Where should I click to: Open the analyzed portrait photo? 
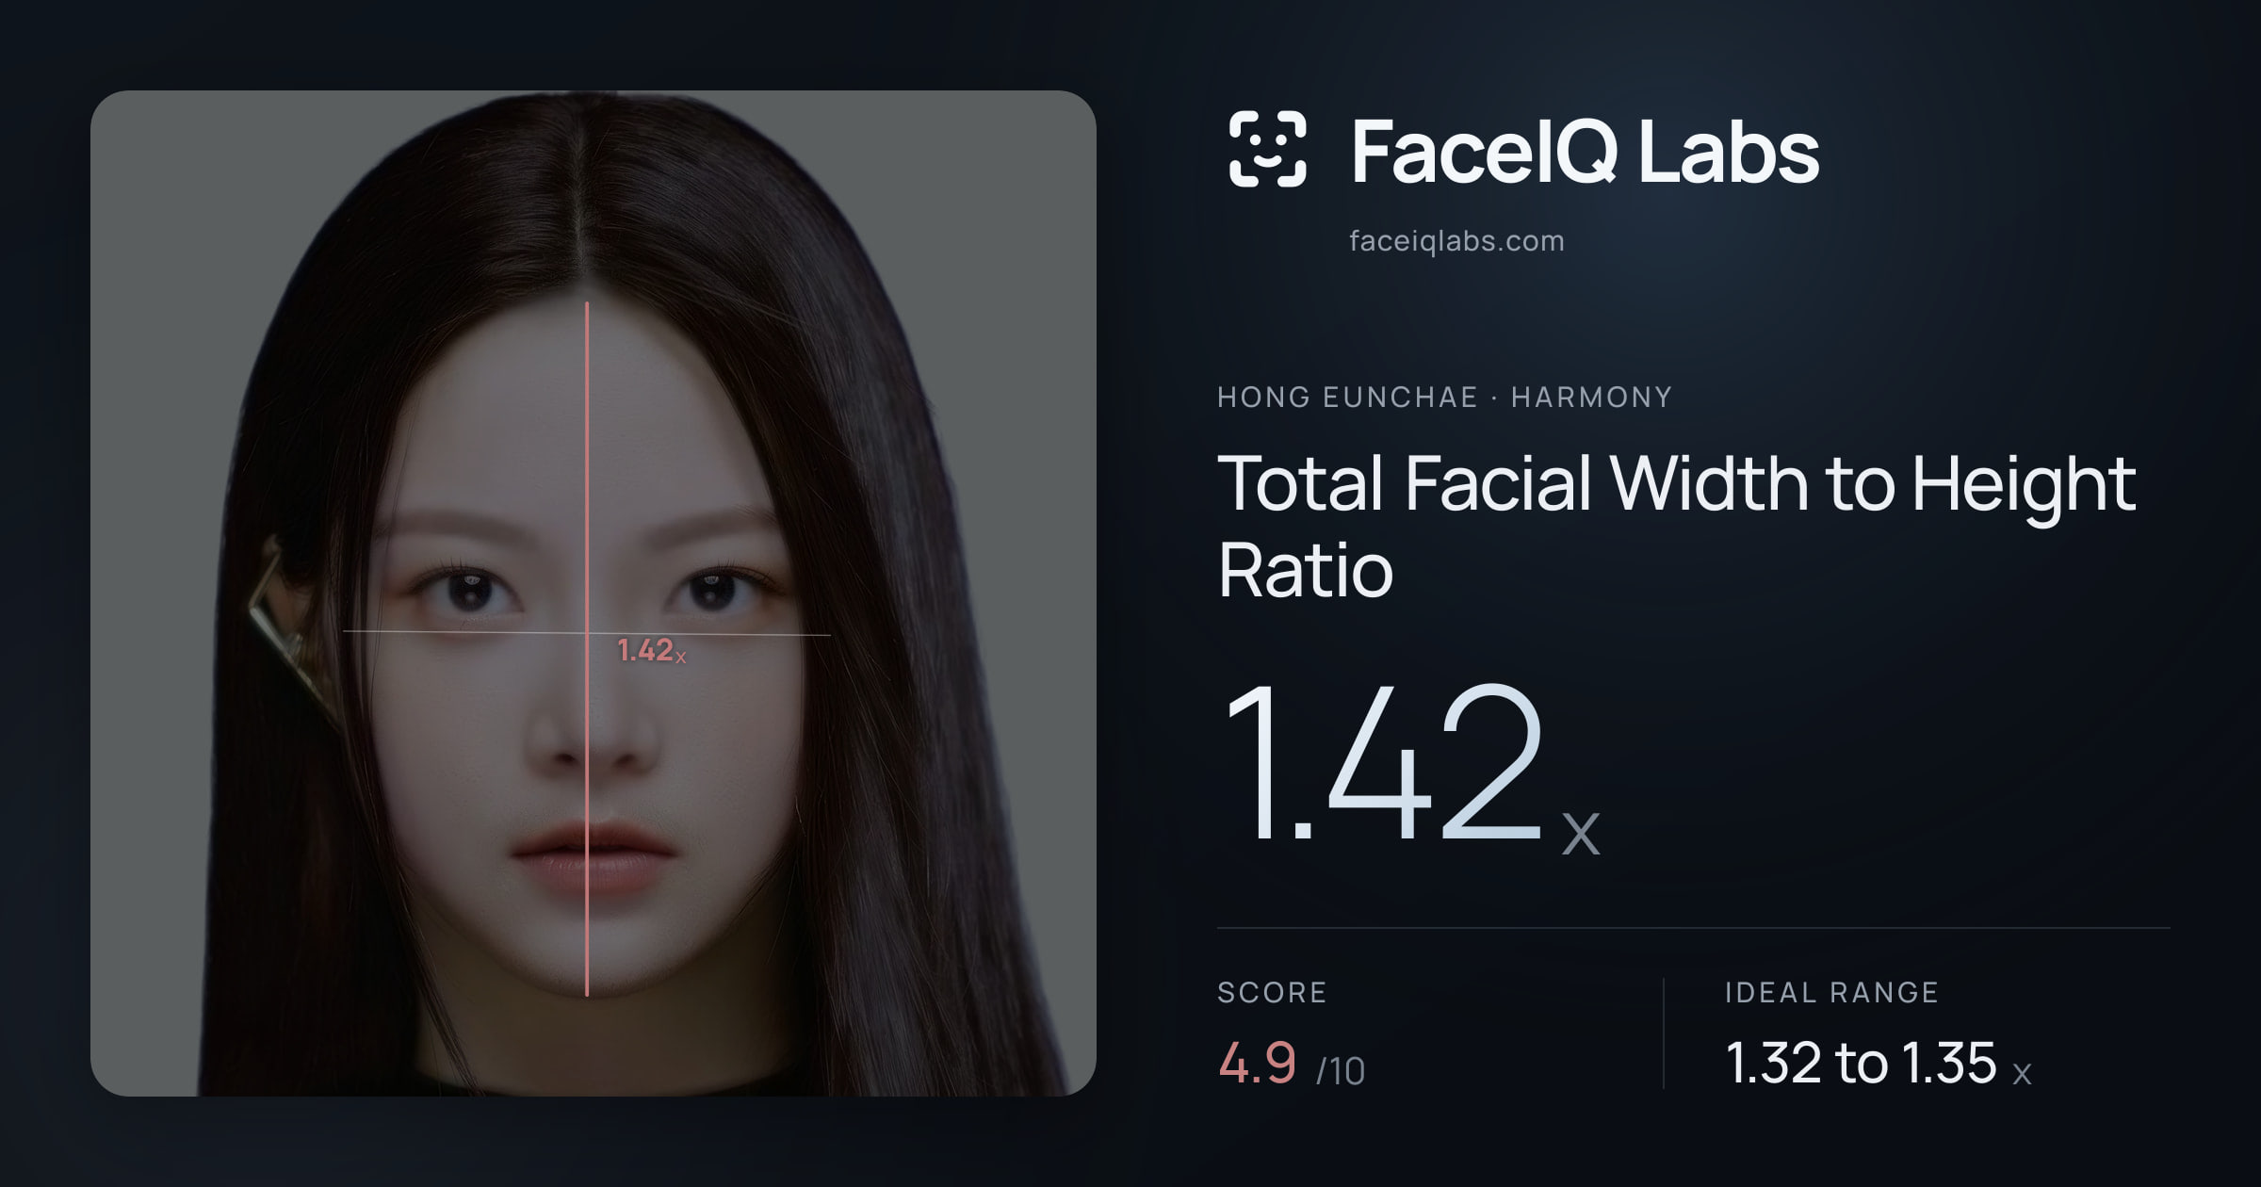pos(594,593)
